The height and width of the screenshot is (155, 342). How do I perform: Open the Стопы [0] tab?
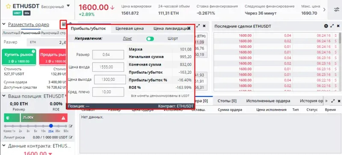tap(227, 101)
